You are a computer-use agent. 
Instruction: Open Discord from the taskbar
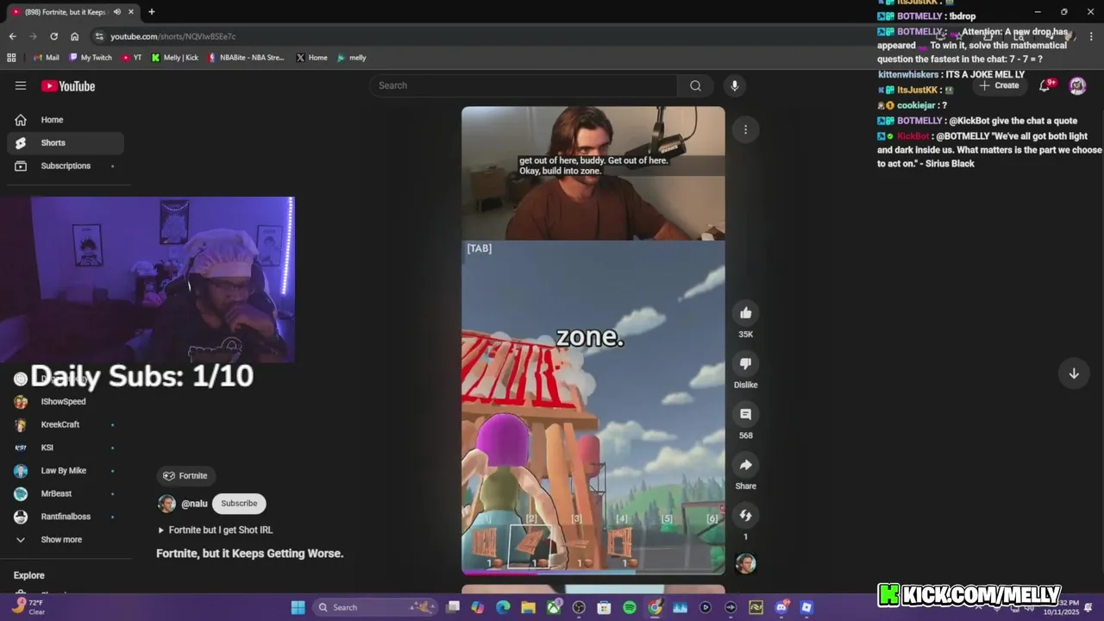click(781, 607)
